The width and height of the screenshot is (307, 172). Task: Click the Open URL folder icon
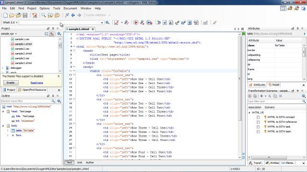click(x=19, y=15)
